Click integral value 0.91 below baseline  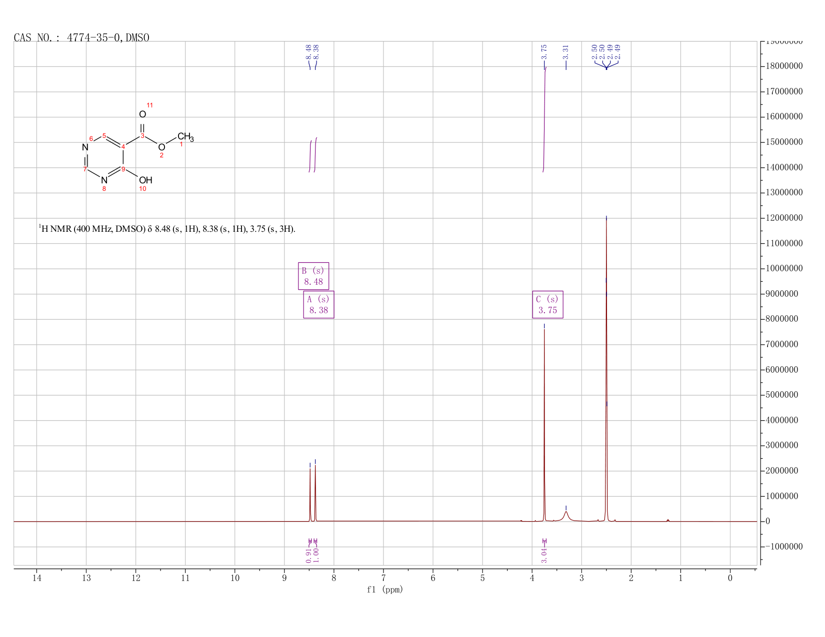pyautogui.click(x=308, y=555)
